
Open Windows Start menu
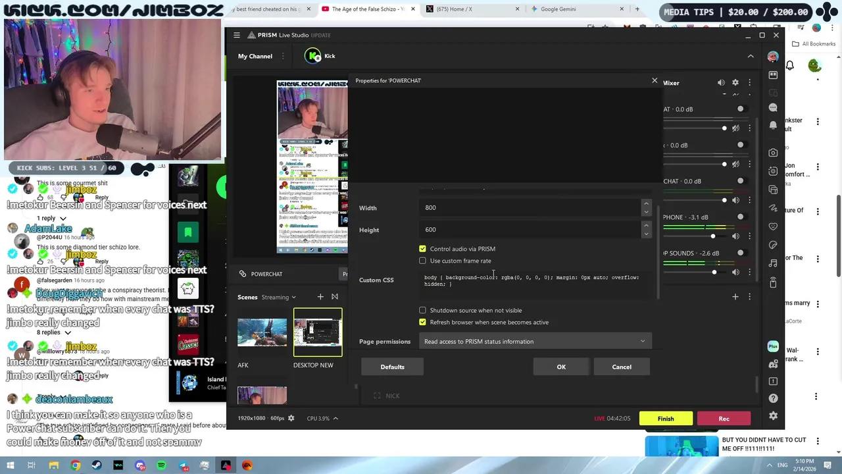tap(10, 465)
